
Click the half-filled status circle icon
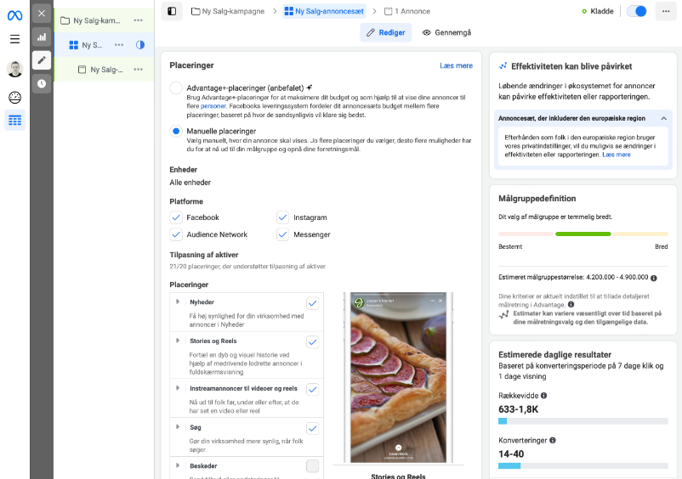140,45
